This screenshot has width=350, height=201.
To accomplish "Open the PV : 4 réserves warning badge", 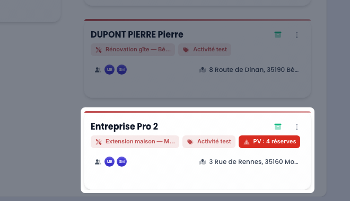I will [269, 142].
